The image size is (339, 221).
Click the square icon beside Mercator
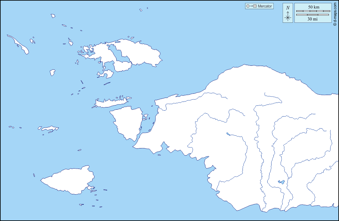point(255,6)
